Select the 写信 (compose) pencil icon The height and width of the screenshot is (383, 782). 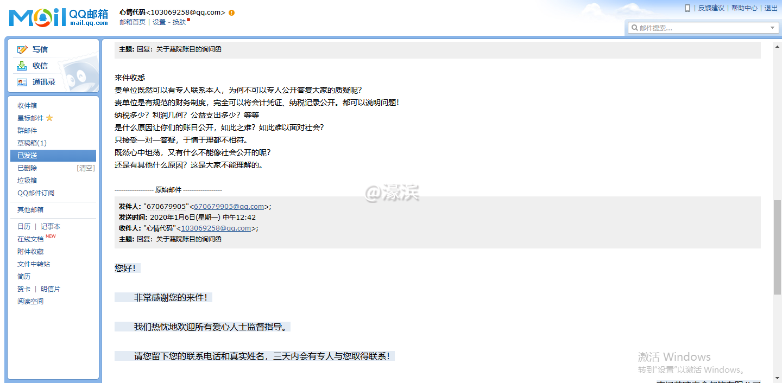(21, 49)
